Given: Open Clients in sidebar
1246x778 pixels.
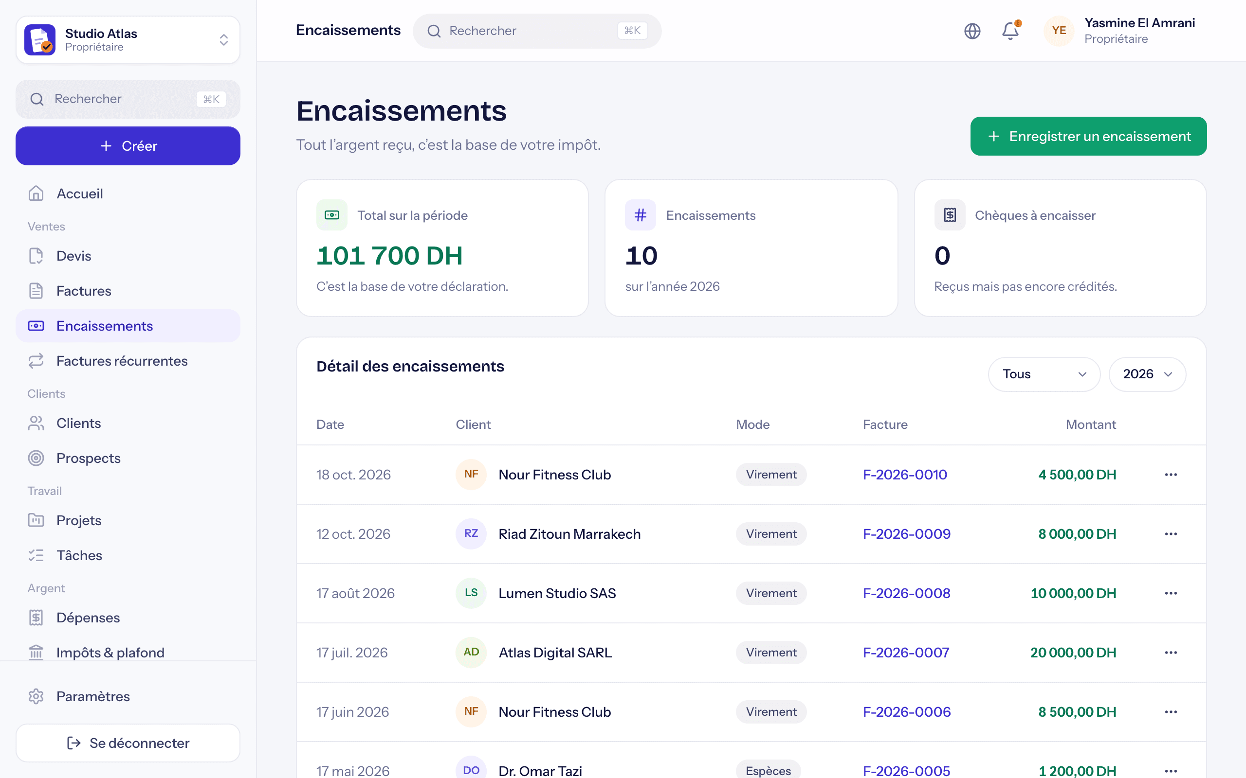Looking at the screenshot, I should (x=128, y=423).
